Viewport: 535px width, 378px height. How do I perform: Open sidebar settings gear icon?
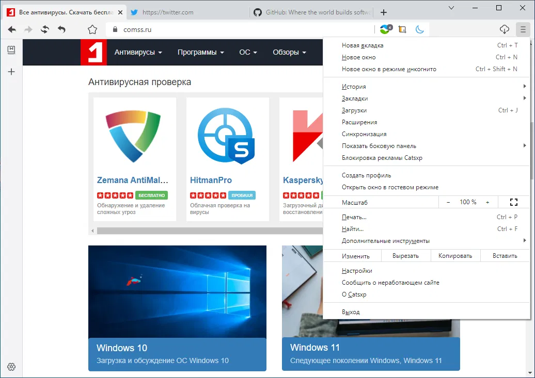11,367
